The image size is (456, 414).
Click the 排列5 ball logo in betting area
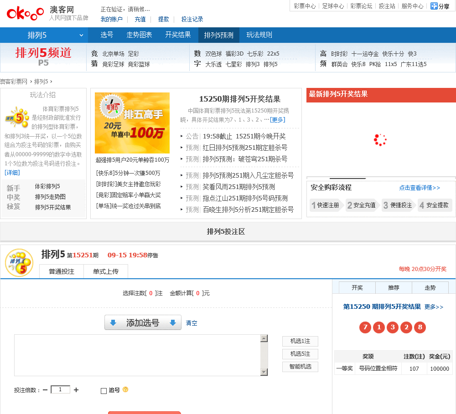(x=19, y=263)
